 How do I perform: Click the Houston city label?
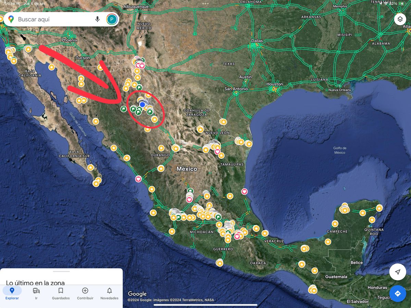[274, 84]
